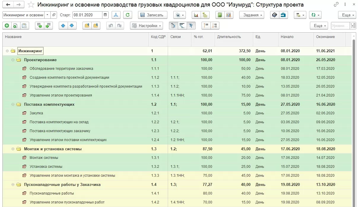Toggle the Gantt-style hierarchy view button
Viewport: 358px width, 207px height.
pos(182,26)
